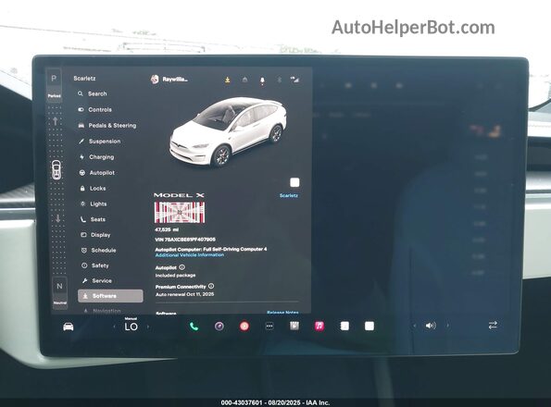
Task: Tap the VIN number text
Action: 185,240
